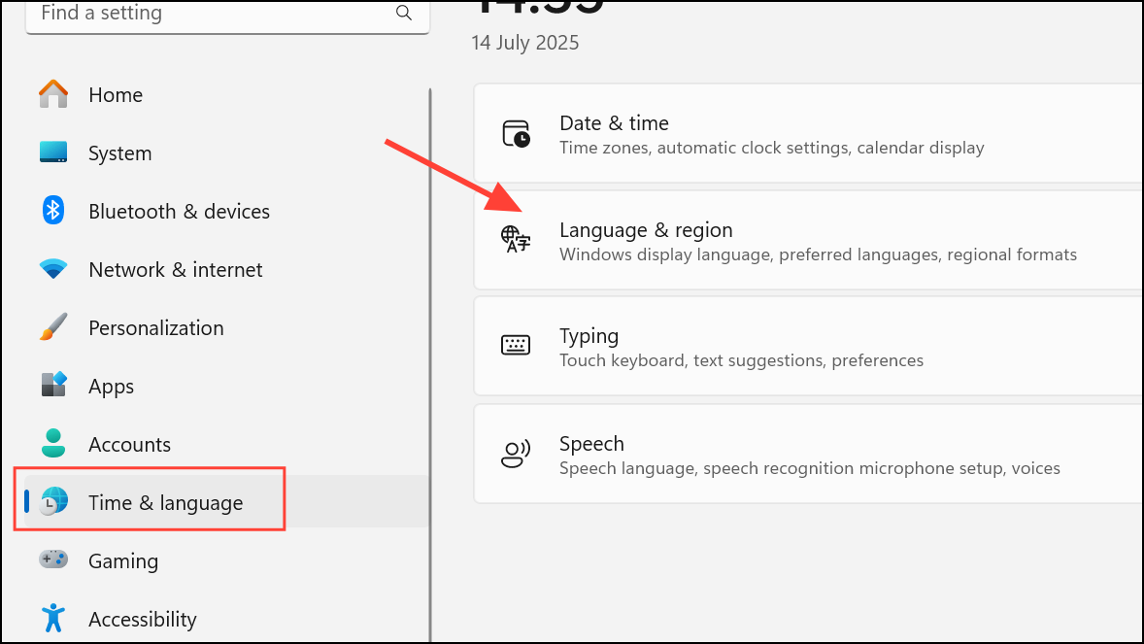Click the Accessibility figure icon
1144x644 pixels.
[x=53, y=618]
